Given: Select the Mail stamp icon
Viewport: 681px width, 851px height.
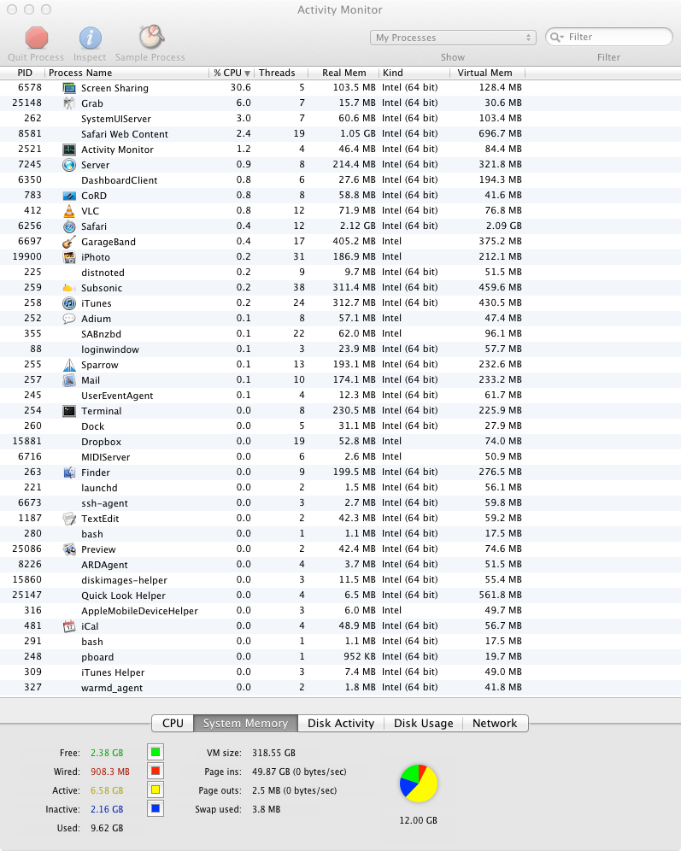Looking at the screenshot, I should click(69, 380).
